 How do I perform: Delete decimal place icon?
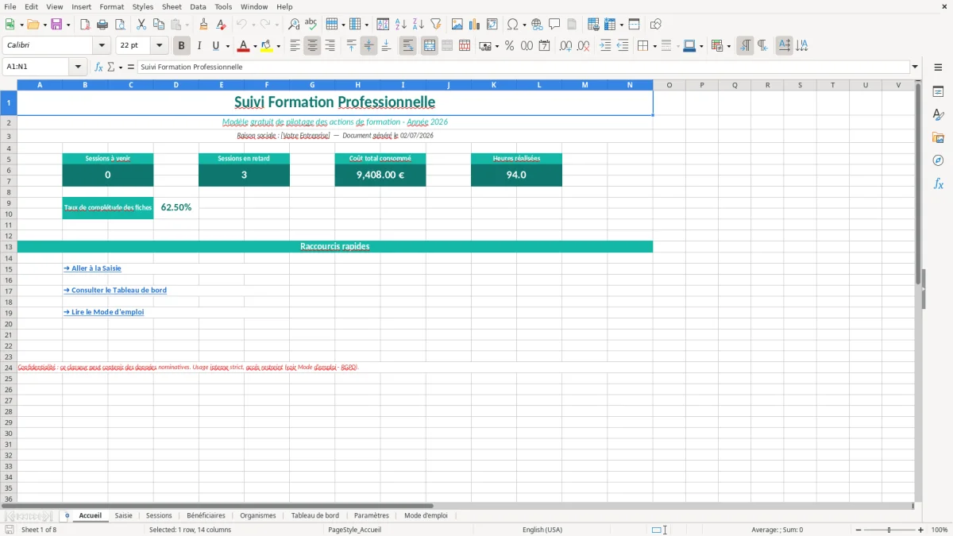[583, 46]
